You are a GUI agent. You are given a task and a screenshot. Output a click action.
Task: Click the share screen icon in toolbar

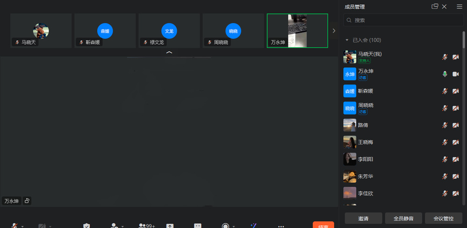tap(170, 226)
